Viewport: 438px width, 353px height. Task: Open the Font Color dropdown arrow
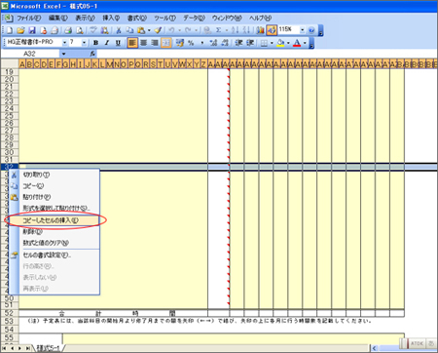tap(305, 43)
